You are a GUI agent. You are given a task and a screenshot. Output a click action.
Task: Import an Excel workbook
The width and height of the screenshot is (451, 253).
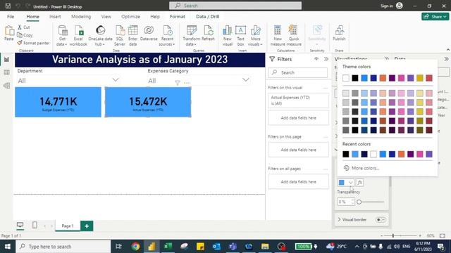click(78, 36)
